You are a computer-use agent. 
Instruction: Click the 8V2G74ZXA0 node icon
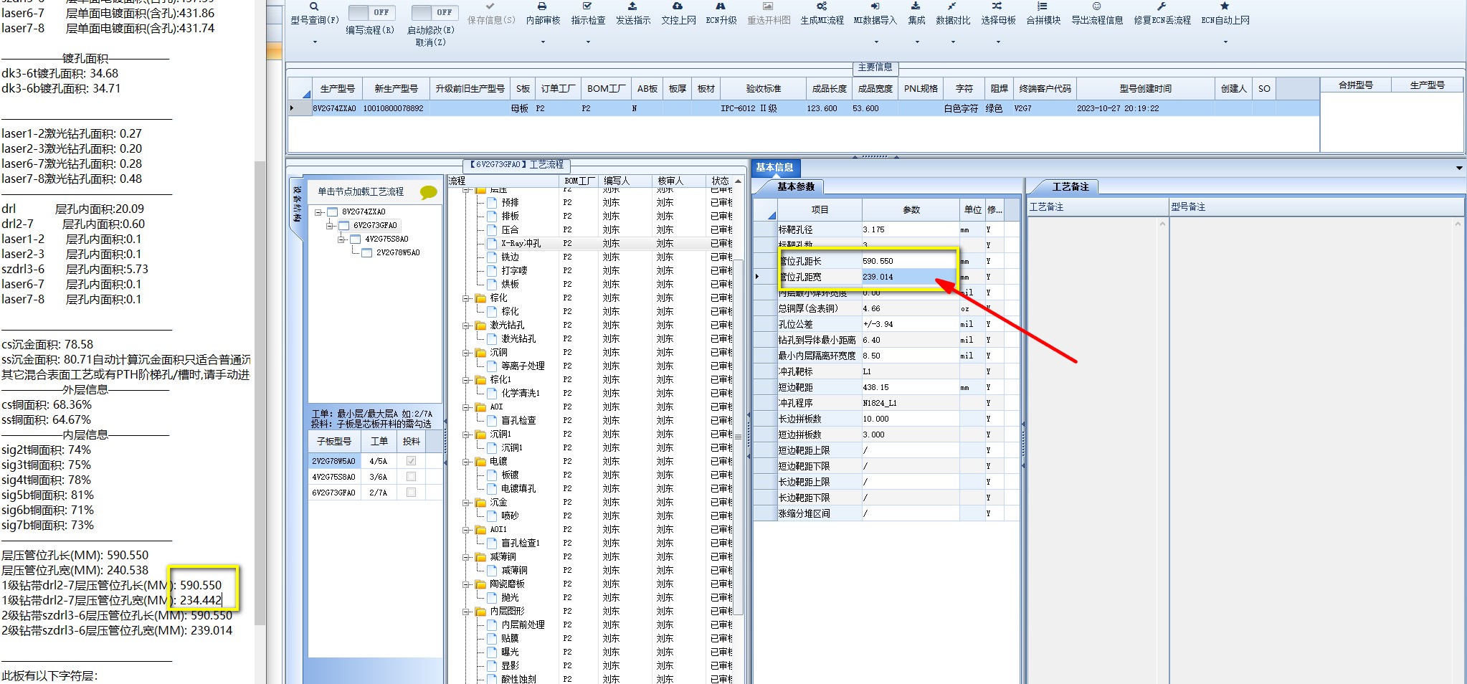[332, 212]
